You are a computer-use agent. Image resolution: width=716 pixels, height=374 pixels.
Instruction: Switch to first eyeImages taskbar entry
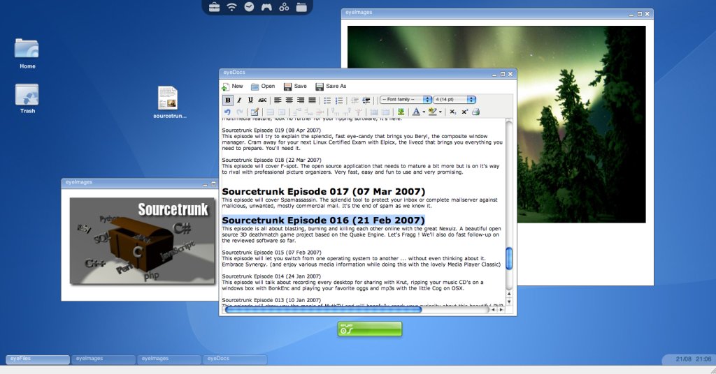tap(103, 359)
